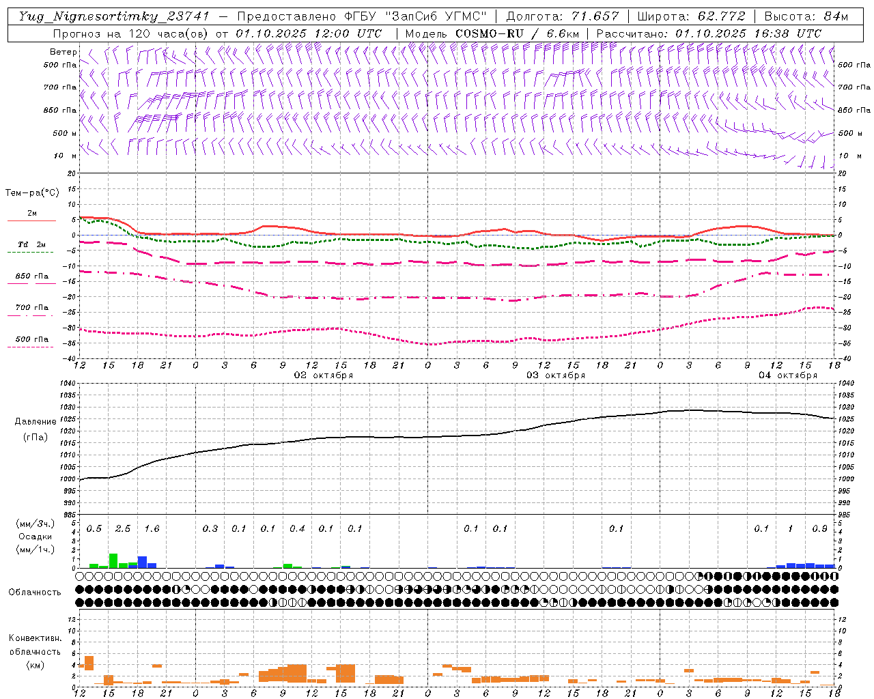Click the Рассчитано: 01.10.2025 16:38 UTC text
This screenshot has width=874, height=699.
click(x=709, y=33)
